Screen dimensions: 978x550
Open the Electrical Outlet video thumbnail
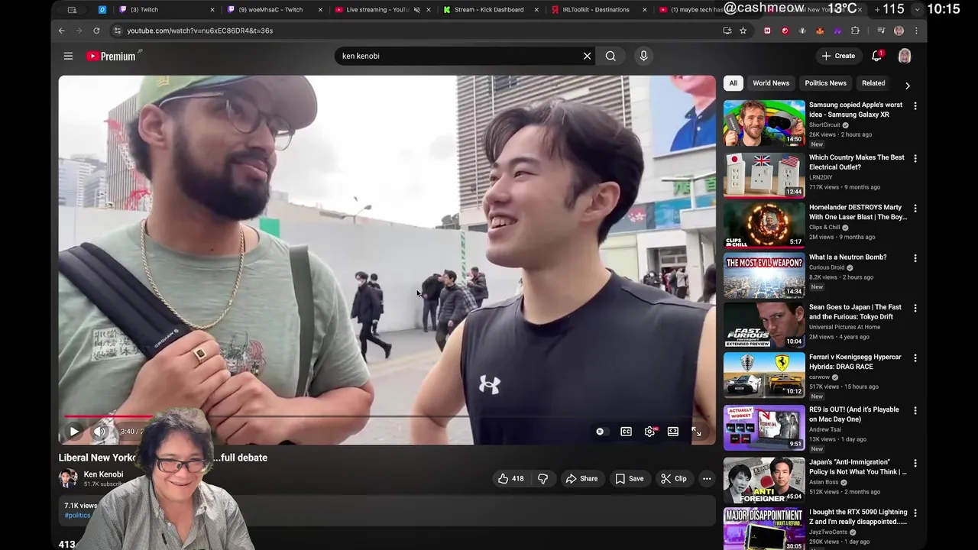coord(764,174)
